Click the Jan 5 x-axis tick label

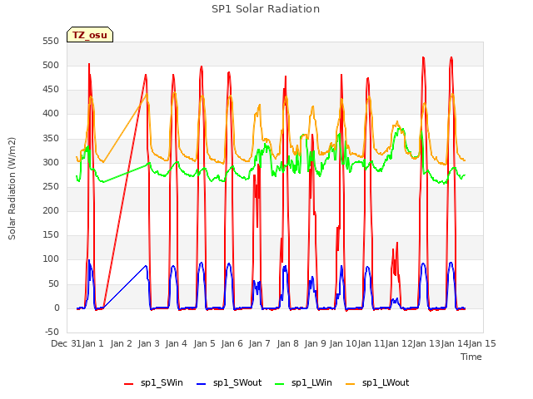point(204,343)
